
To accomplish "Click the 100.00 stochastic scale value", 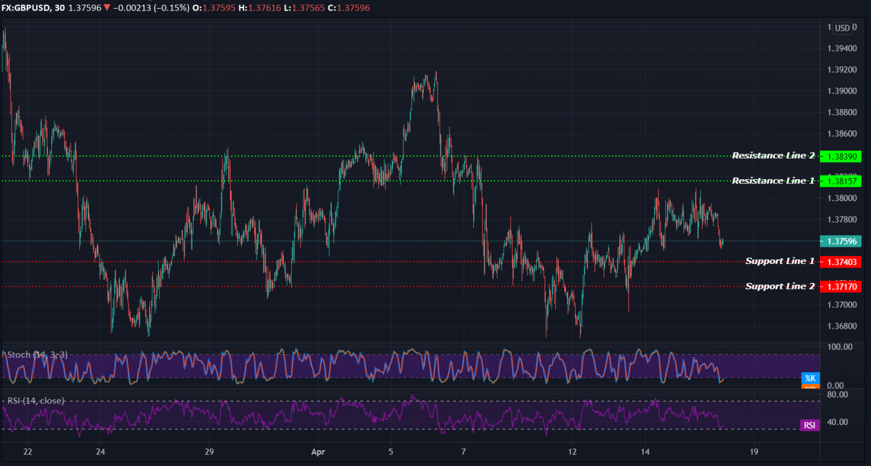I will (x=840, y=347).
